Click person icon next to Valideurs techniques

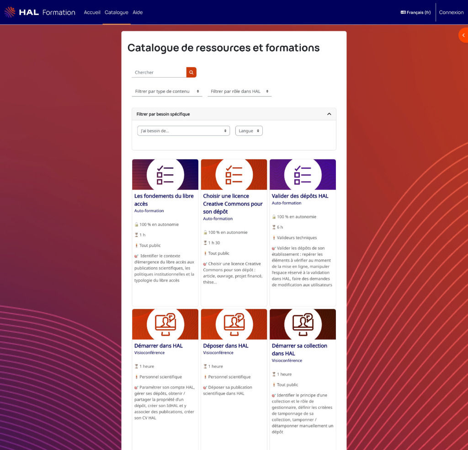coord(274,238)
